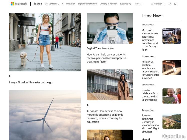Open the shopping cart icon
This screenshot has height=140, width=187.
coord(175,4)
